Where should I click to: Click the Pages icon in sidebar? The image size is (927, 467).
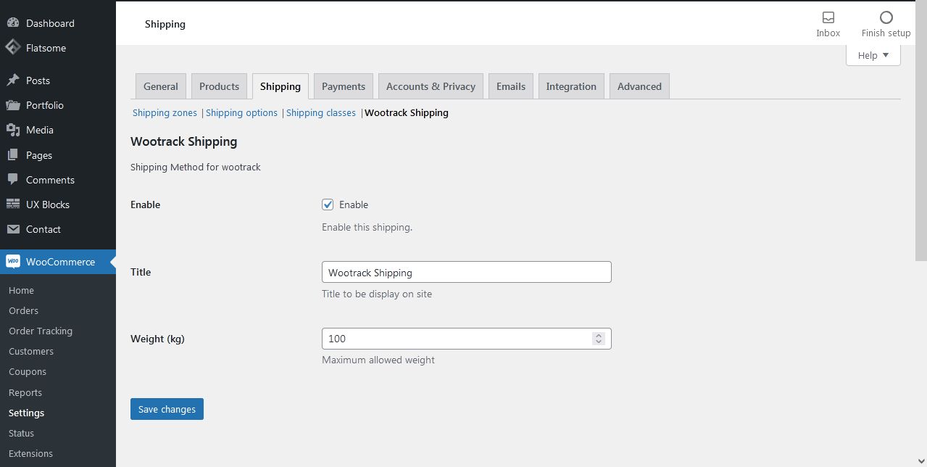[x=12, y=155]
